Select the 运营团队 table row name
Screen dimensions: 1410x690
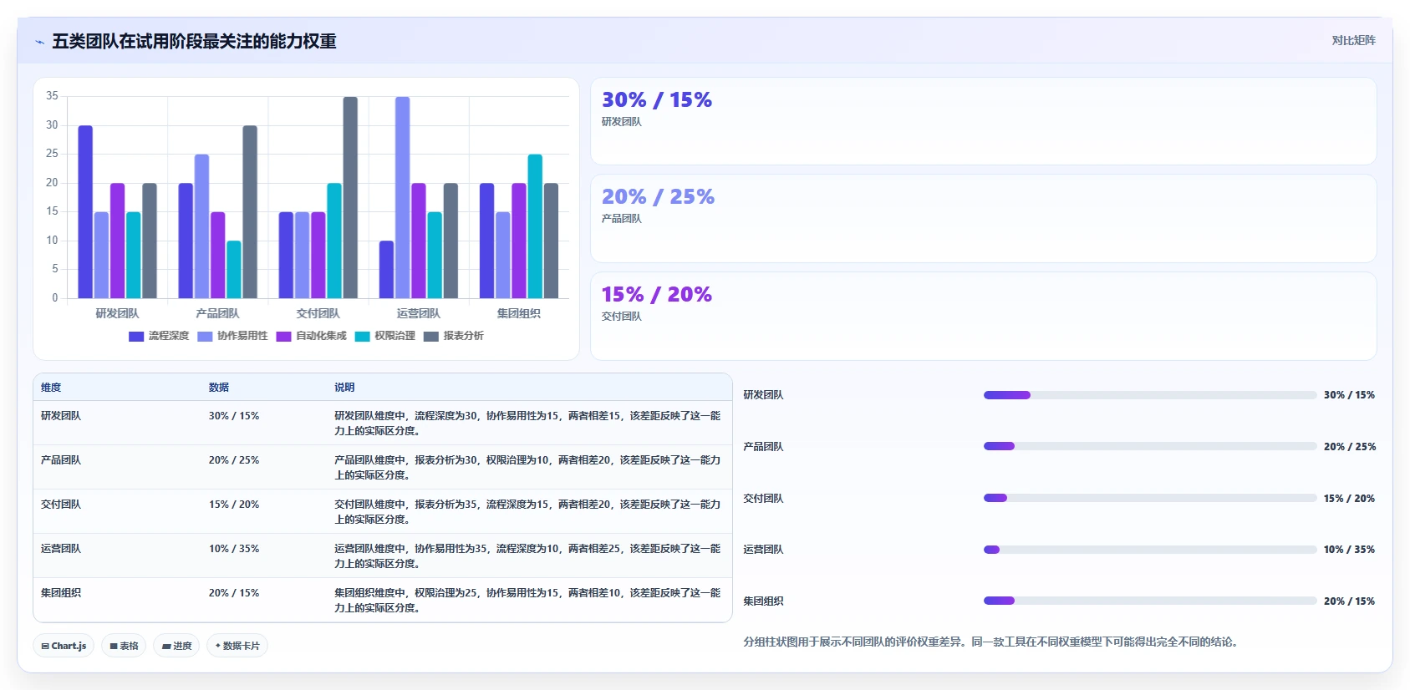coord(61,549)
